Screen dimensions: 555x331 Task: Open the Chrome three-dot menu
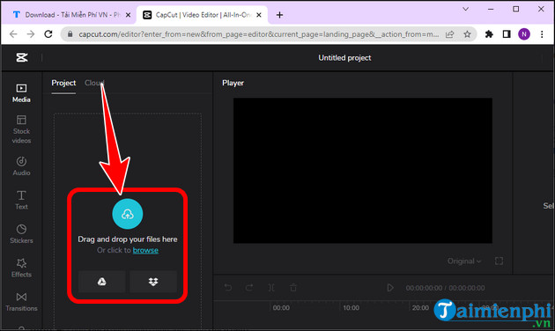(x=542, y=34)
